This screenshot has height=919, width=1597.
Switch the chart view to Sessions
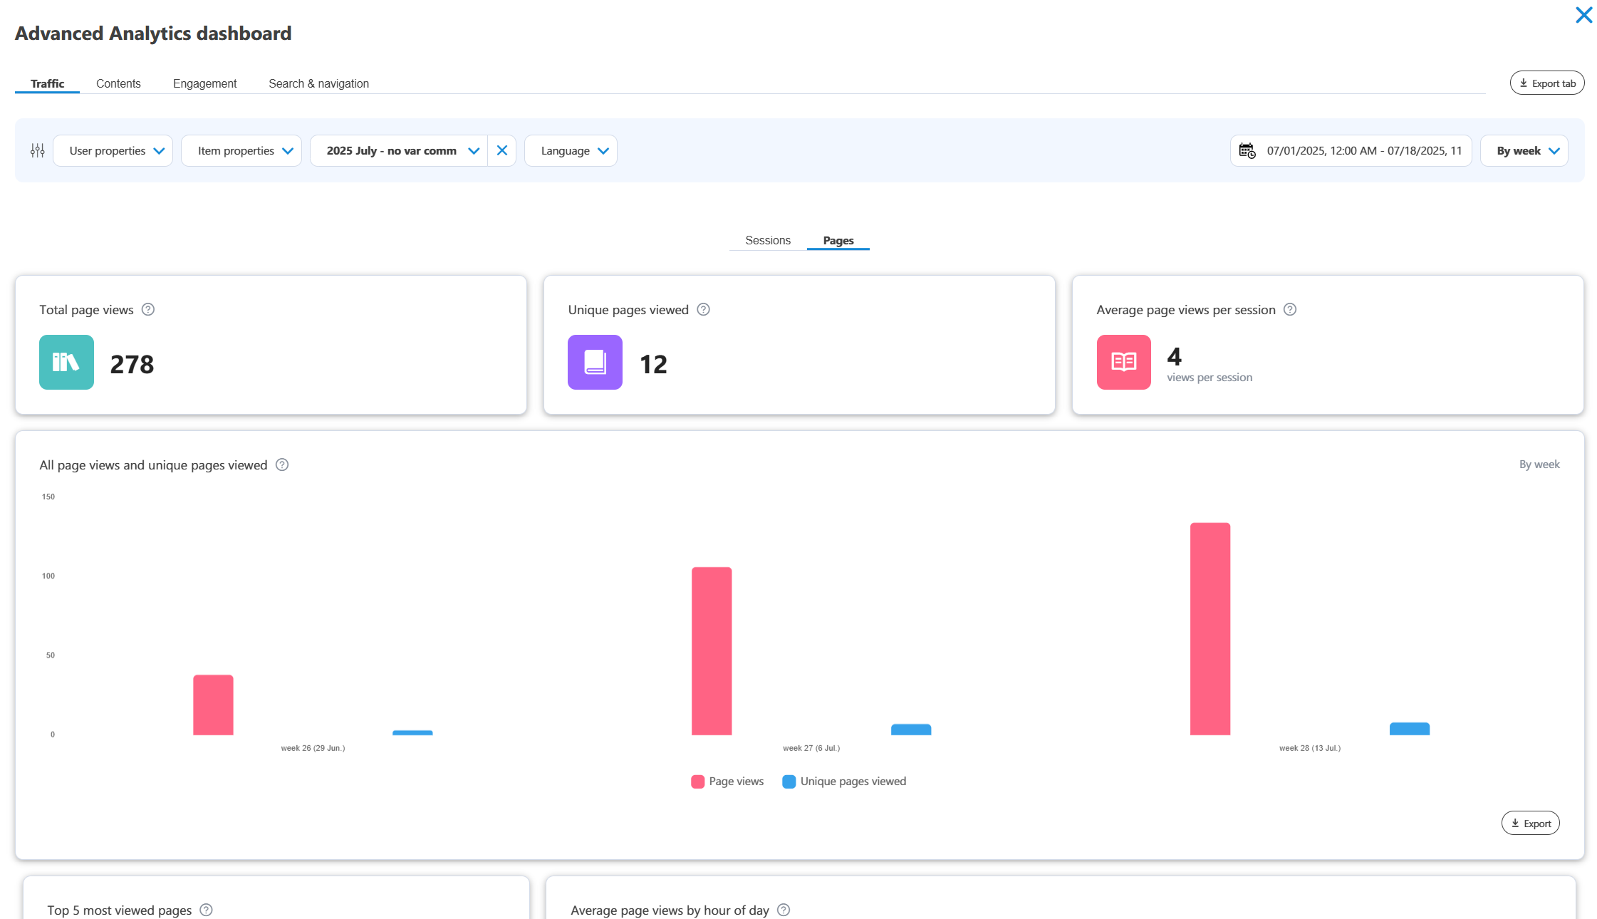[767, 240]
